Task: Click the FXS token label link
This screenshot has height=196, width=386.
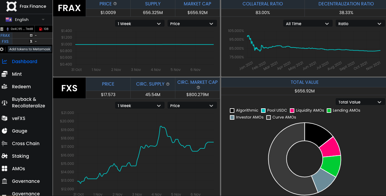Action: [x=5, y=41]
